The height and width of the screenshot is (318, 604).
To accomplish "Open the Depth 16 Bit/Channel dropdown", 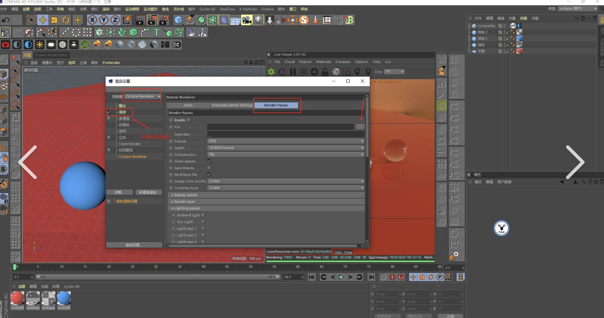I will [x=286, y=148].
